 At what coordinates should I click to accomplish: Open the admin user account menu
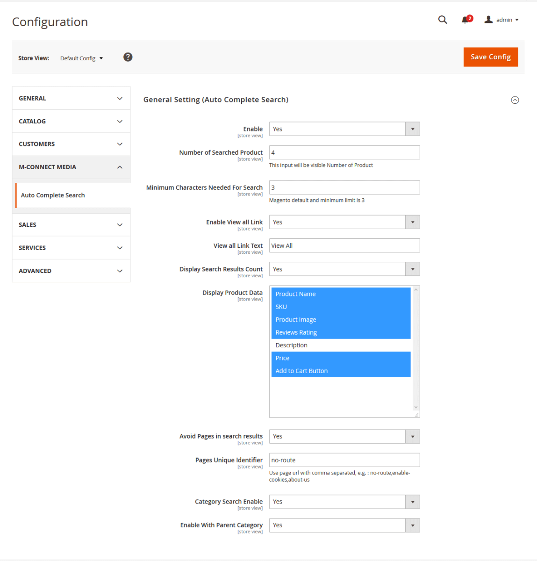[x=501, y=20]
